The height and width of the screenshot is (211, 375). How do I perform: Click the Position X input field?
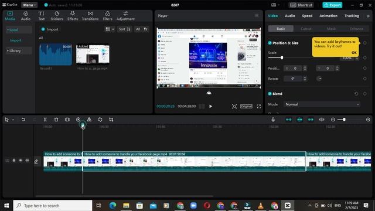[x=294, y=68]
